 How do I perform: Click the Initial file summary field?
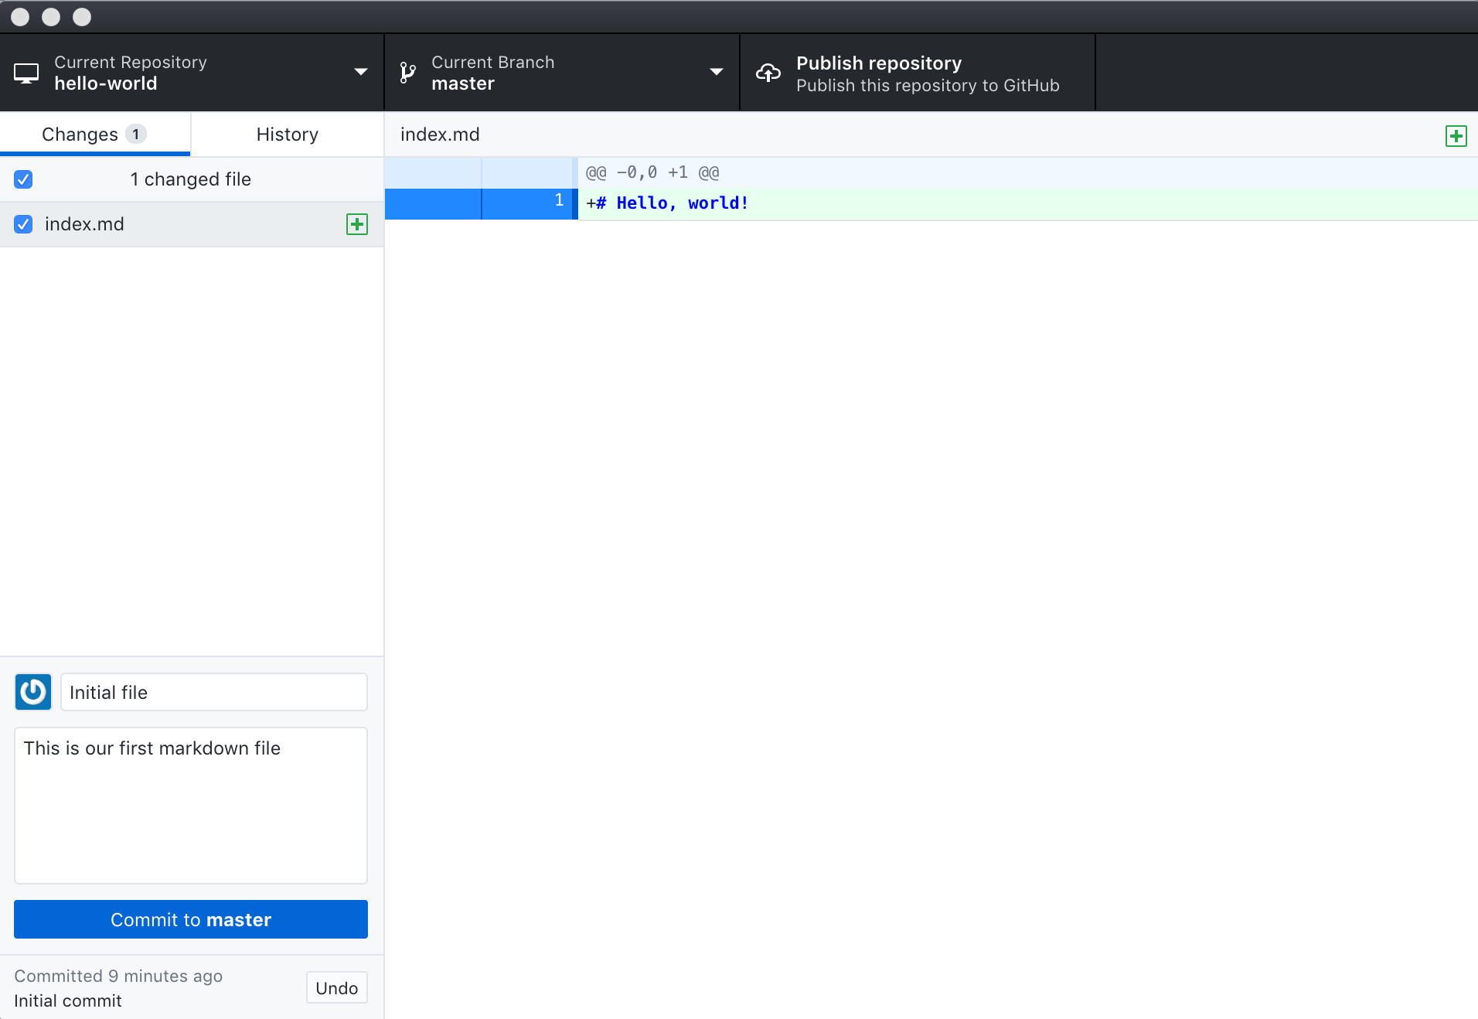213,692
